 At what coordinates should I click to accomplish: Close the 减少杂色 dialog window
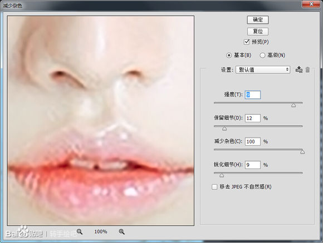pyautogui.click(x=311, y=4)
